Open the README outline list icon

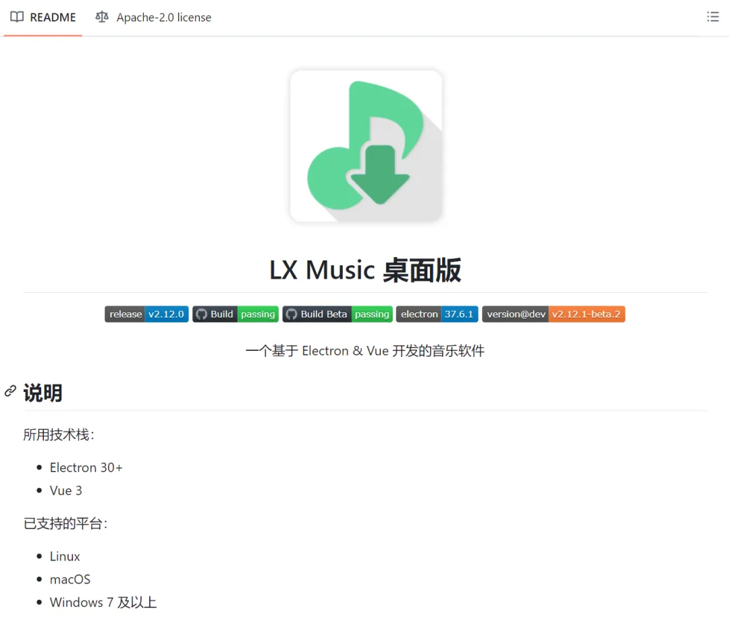[712, 17]
